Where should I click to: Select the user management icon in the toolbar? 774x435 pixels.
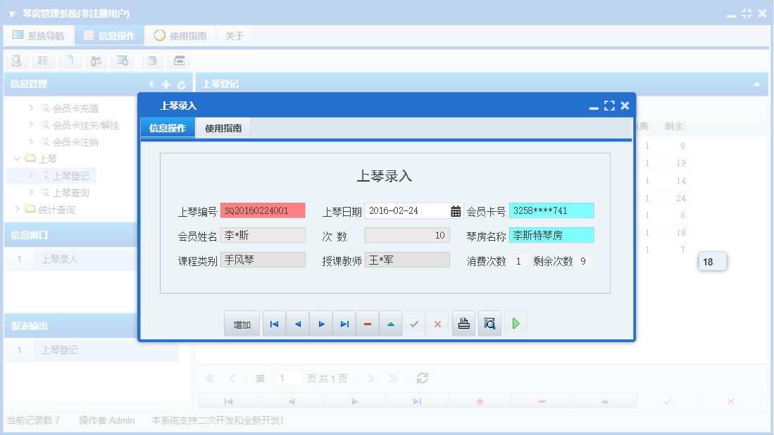point(96,61)
